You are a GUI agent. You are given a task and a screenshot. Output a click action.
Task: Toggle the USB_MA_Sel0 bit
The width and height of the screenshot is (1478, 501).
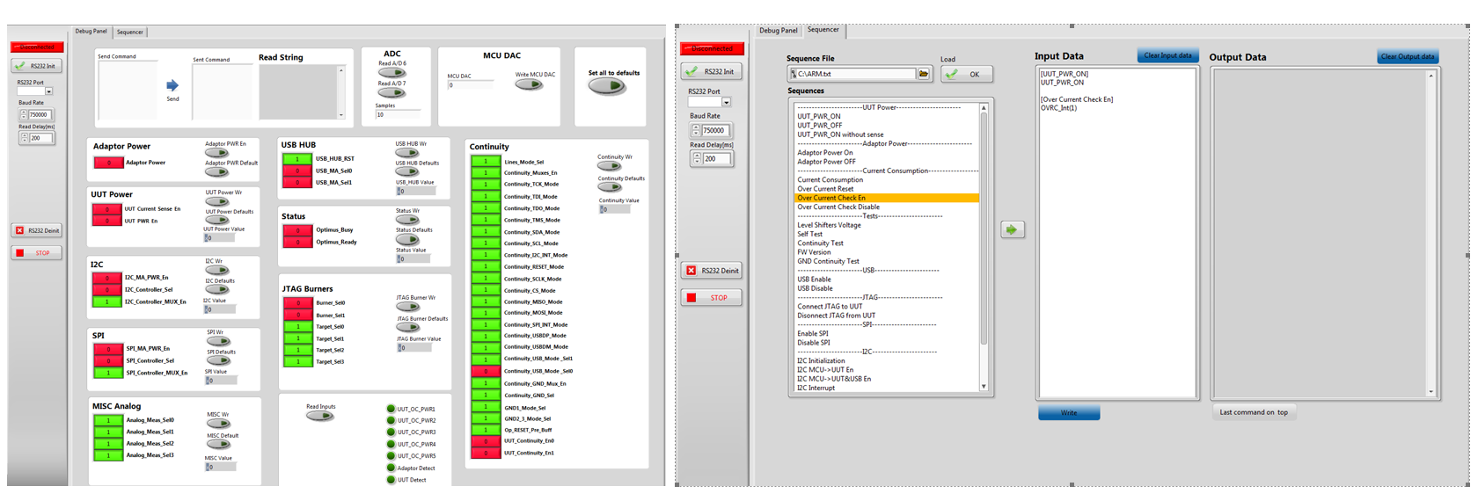[x=296, y=171]
